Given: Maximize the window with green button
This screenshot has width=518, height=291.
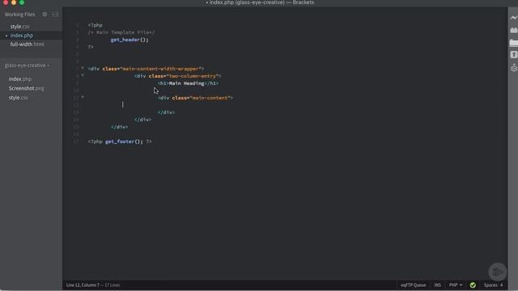Looking at the screenshot, I should pos(22,2).
